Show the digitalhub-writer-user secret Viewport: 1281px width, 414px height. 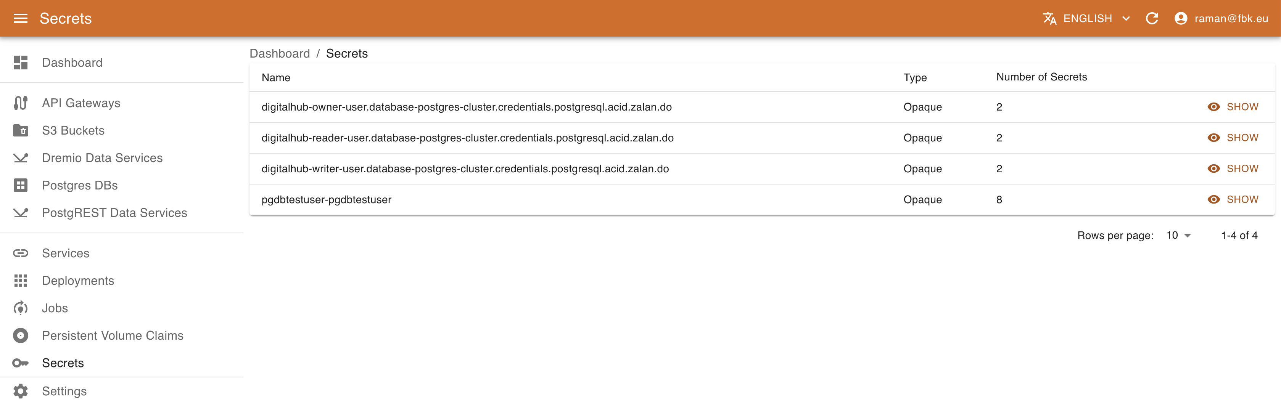point(1233,168)
